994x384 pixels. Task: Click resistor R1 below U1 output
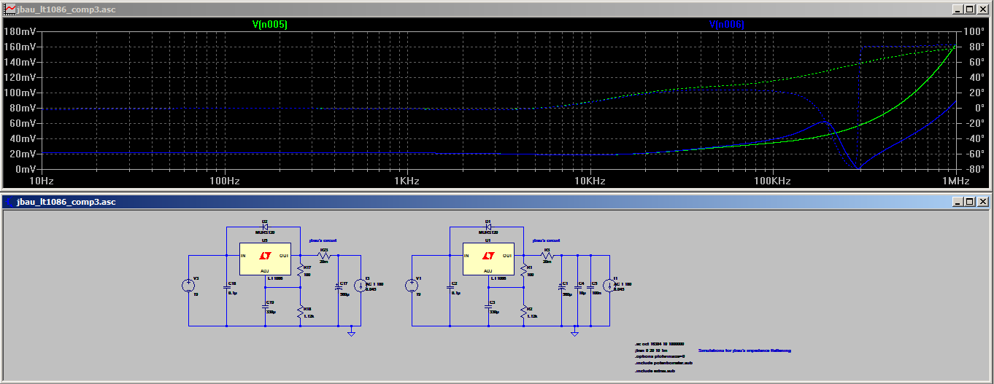tap(523, 271)
